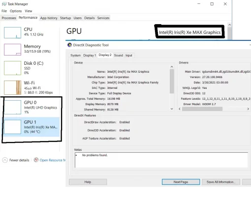Click the AGP Texture Acceleration Enabled value

point(125,139)
